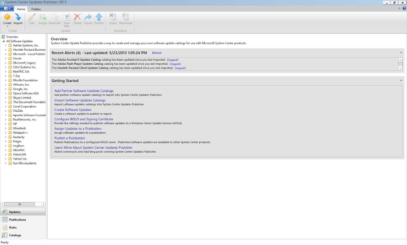Image resolution: width=407 pixels, height=245 pixels.
Task: Open the application menu button
Action: coord(7,8)
